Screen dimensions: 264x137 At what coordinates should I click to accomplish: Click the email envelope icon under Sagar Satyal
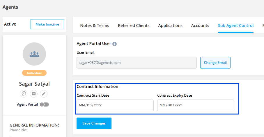tap(34, 94)
